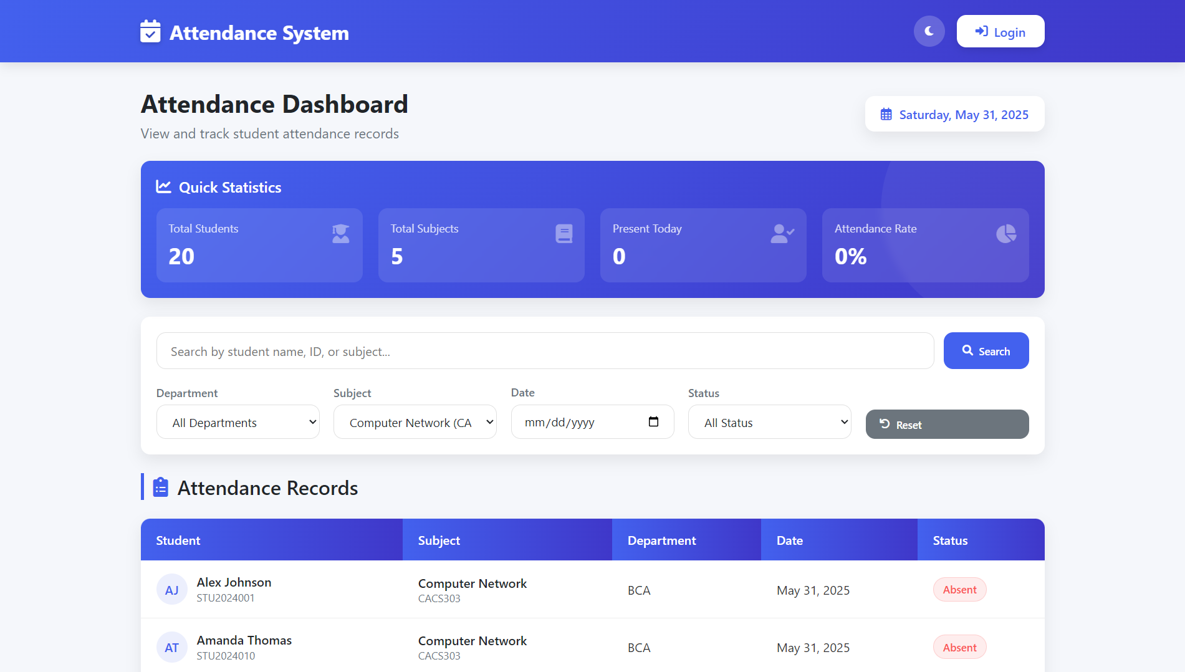Click the graduate icon in Total Students

click(340, 234)
